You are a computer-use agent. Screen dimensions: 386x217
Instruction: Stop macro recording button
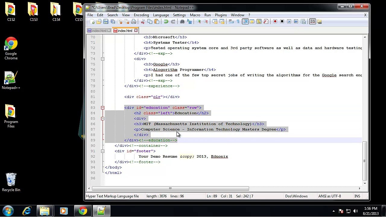tap(282, 22)
